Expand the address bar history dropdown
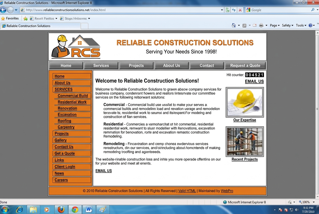319x214 pixels. (x=222, y=10)
